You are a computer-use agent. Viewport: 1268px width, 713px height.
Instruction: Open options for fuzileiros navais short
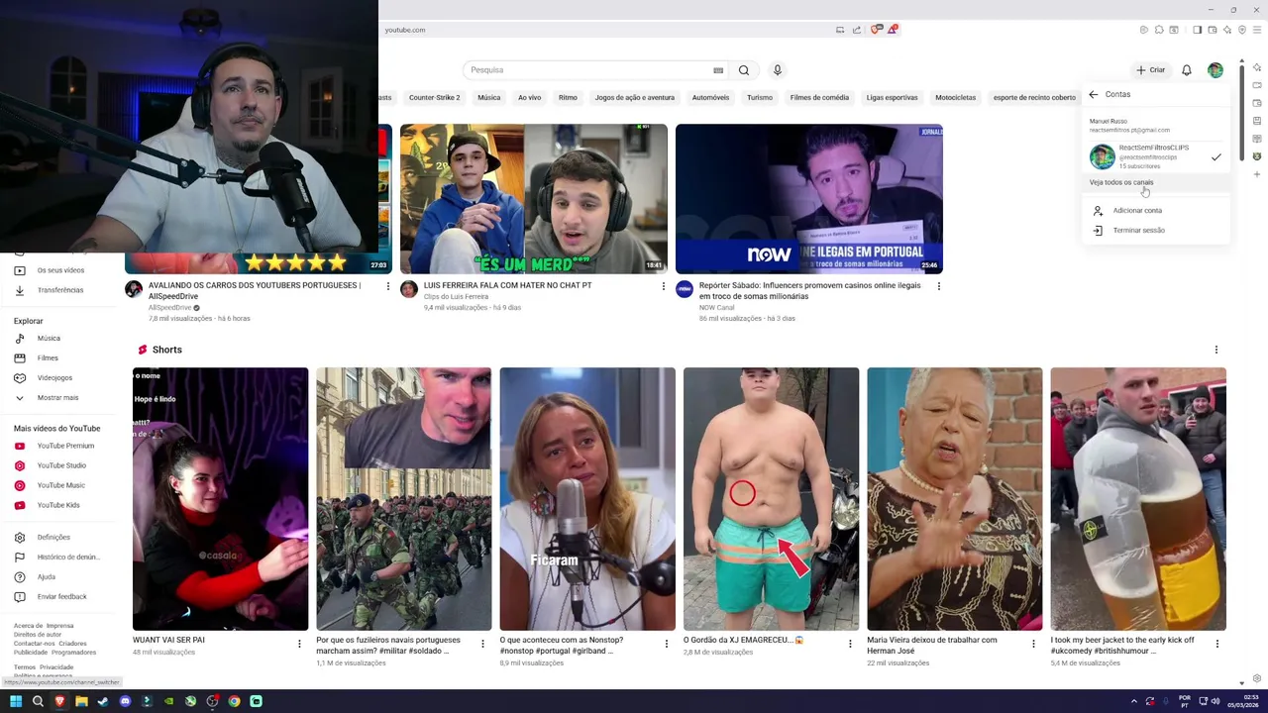[482, 644]
